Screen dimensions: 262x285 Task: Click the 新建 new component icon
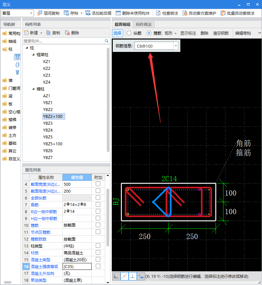(x=26, y=33)
